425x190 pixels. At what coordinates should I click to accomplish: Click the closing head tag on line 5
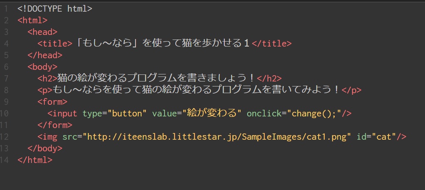click(x=45, y=55)
